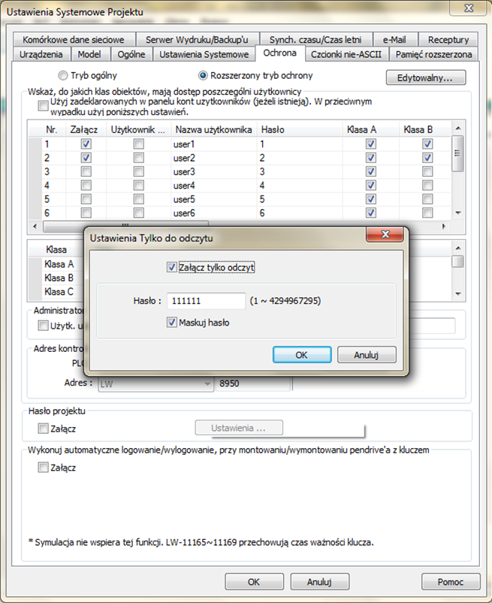Enable Hasło projektu Załącz checkbox
The image size is (492, 603).
point(43,429)
